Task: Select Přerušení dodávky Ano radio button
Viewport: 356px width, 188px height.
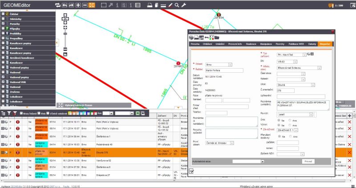Action: [291, 137]
